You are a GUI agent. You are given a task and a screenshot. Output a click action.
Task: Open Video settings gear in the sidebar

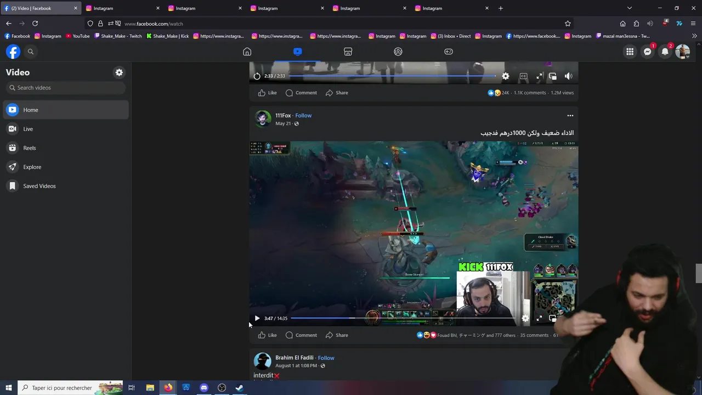click(x=119, y=72)
